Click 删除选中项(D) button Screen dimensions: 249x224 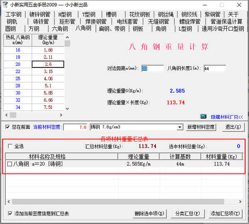149,214
